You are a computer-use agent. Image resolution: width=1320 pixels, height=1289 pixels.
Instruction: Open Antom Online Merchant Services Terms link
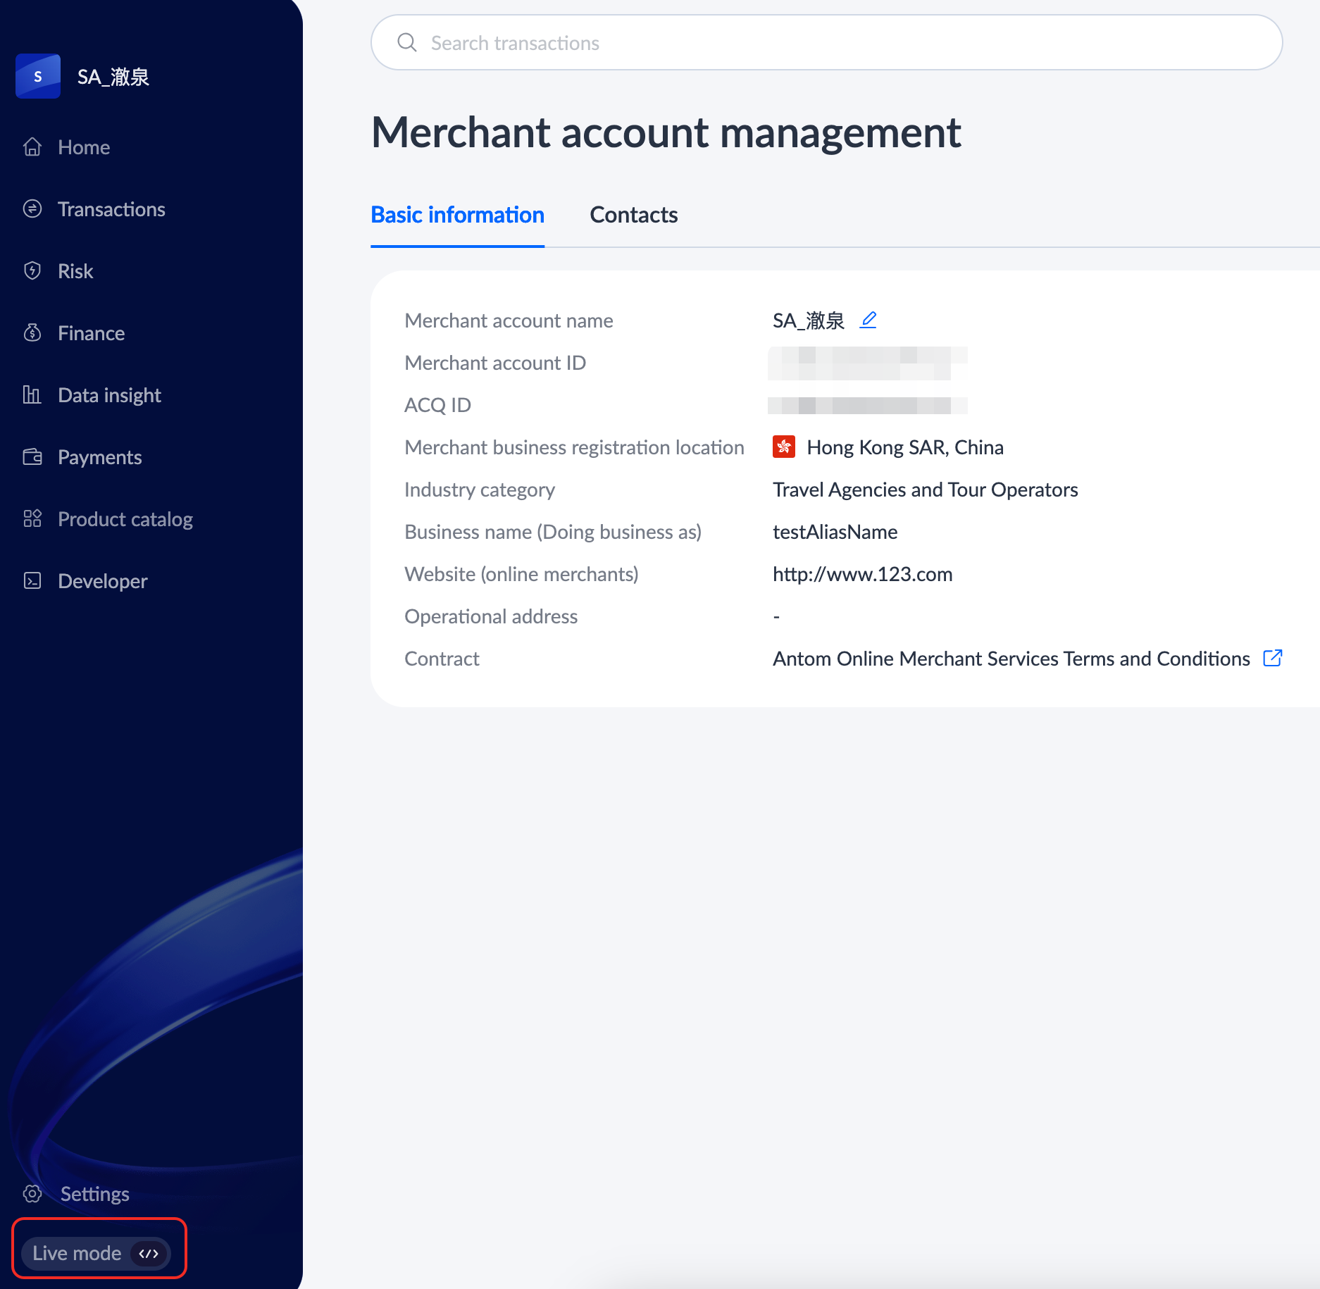[x=1011, y=659]
